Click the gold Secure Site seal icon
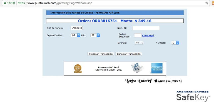This screenshot has width=214, height=111. pos(78,69)
